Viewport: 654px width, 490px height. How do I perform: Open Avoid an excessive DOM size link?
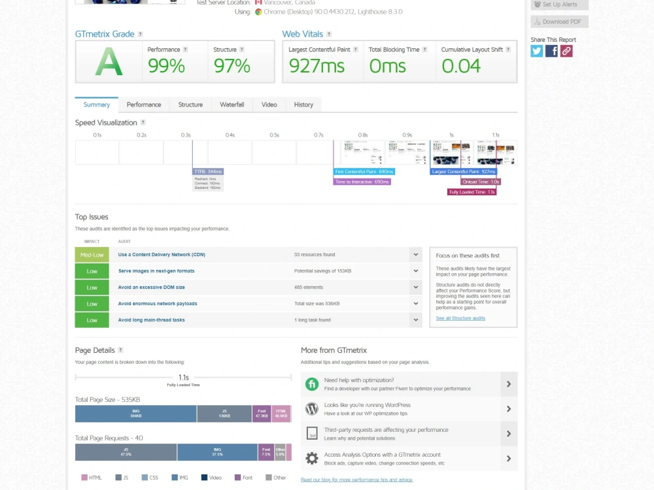tap(152, 287)
